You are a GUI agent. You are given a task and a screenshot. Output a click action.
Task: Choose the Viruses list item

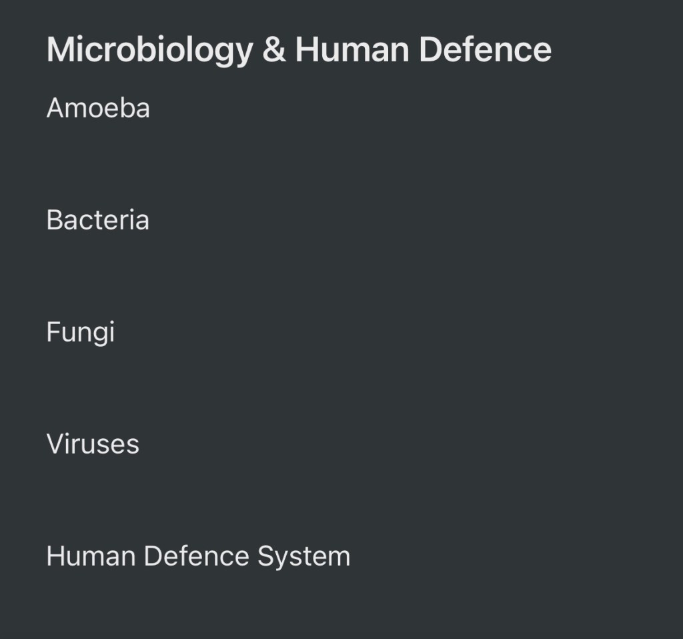(x=93, y=444)
